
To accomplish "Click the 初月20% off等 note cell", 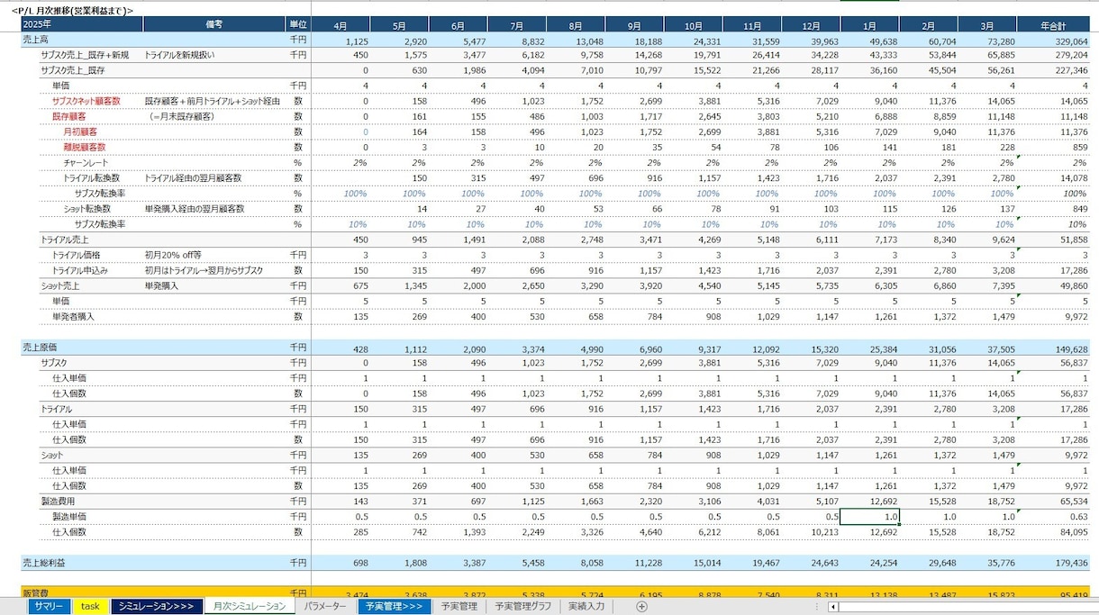I will coord(174,255).
